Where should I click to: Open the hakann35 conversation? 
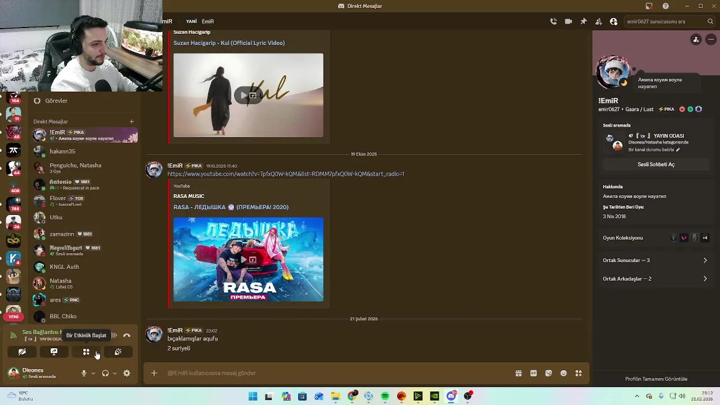(x=84, y=151)
